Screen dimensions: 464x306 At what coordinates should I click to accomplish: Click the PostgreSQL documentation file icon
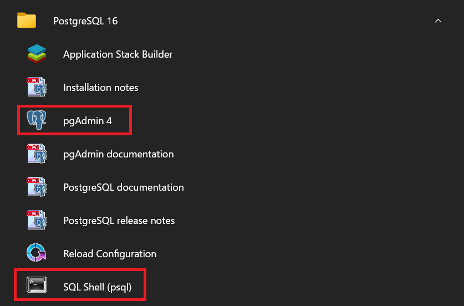tap(37, 187)
